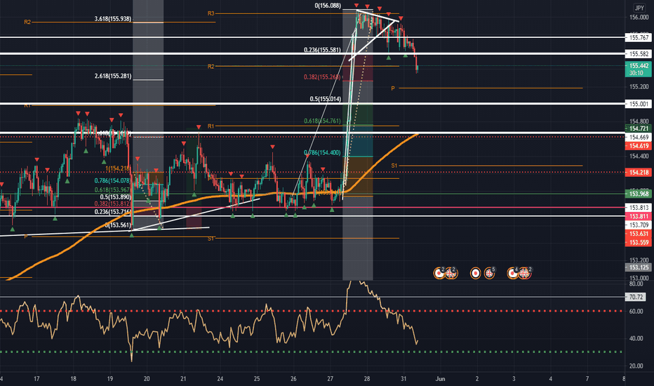Screen dimensions: 654x386
Task: Click the 70.72 RSI level label
Action: tap(636, 297)
